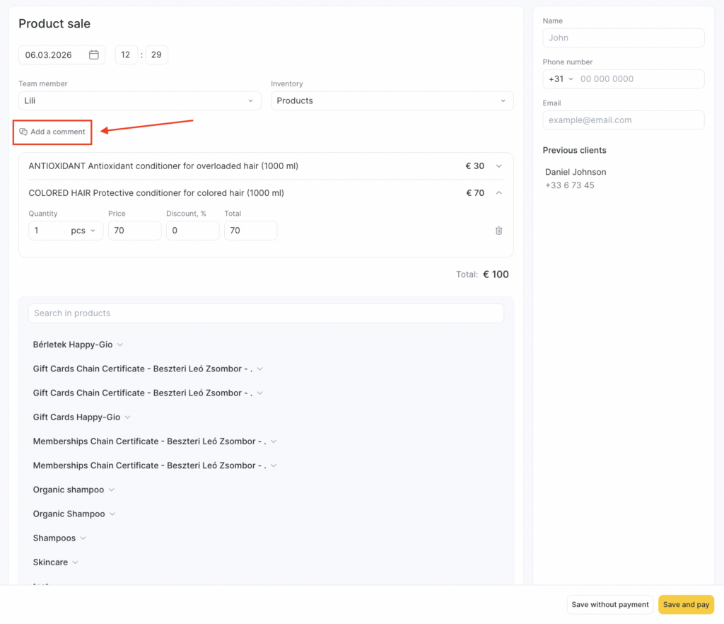
Task: Click the Discount percent input field
Action: click(192, 231)
